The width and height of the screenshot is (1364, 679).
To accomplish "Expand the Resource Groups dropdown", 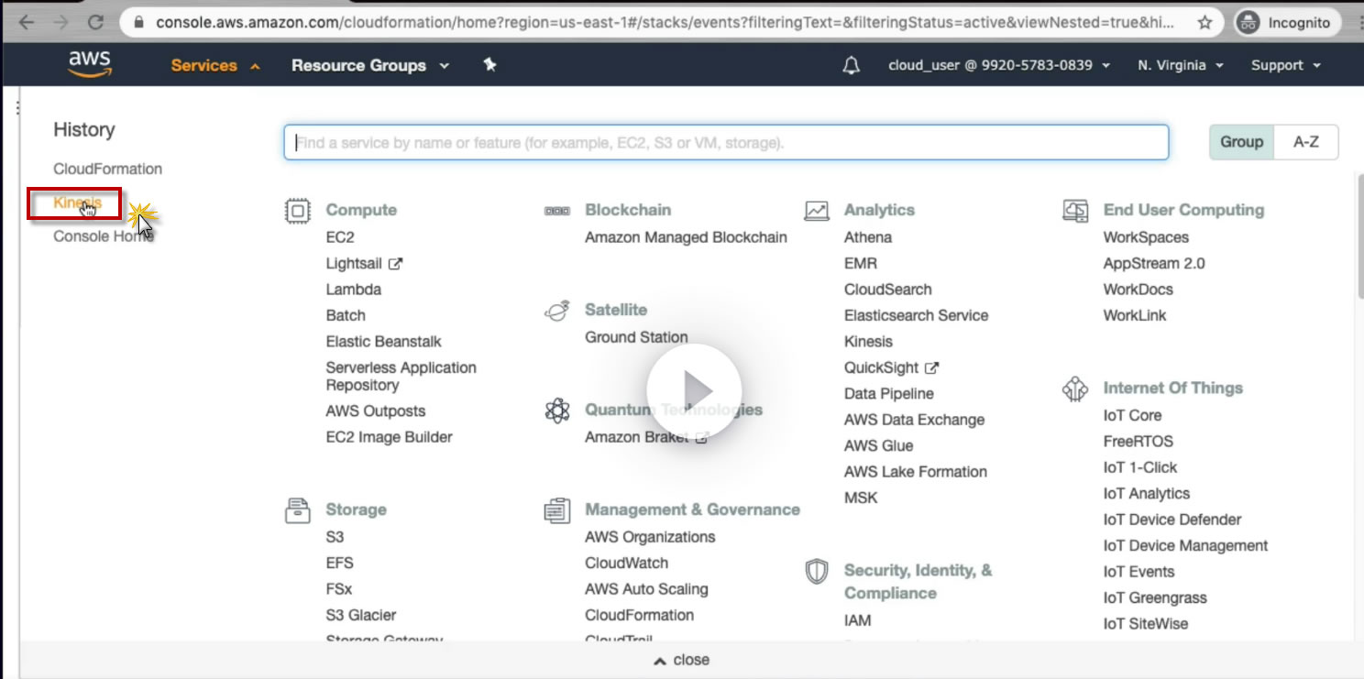I will pyautogui.click(x=369, y=65).
